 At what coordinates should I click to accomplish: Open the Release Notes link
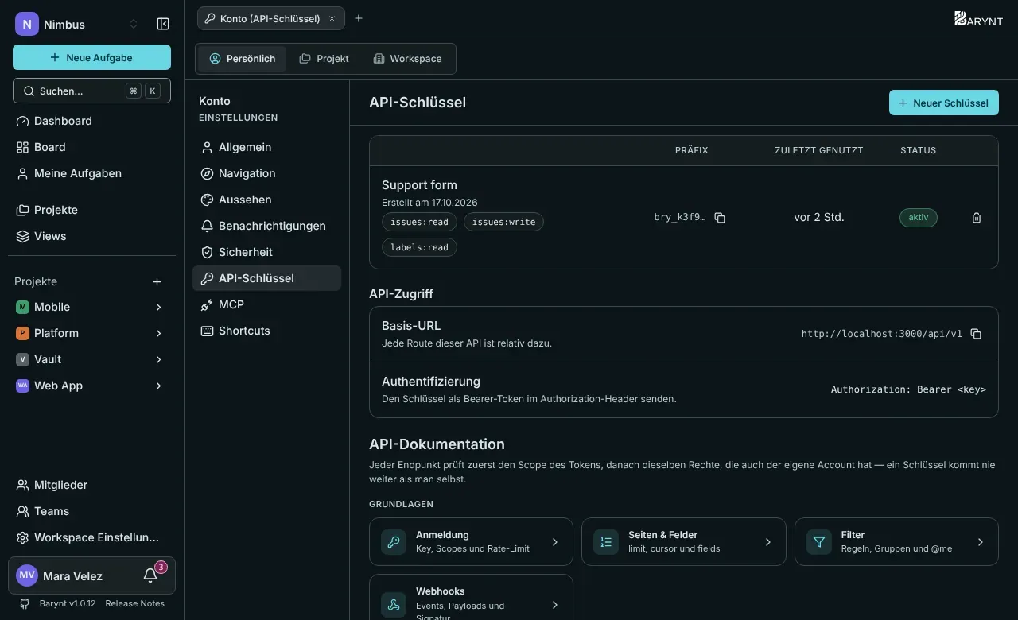pos(135,603)
